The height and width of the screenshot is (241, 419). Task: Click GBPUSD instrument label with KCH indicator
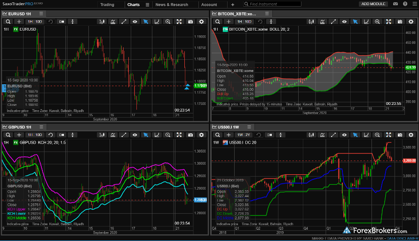point(42,143)
